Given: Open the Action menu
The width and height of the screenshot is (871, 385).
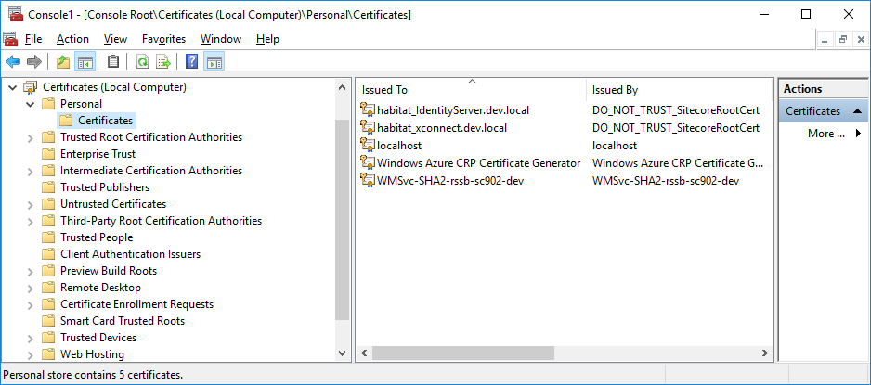Looking at the screenshot, I should [72, 39].
